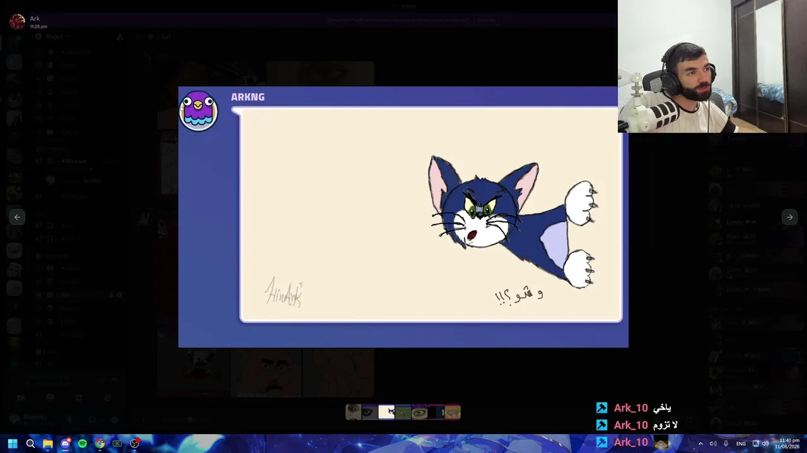
Task: Go to the previous image with the left arrow
Action: (x=18, y=217)
